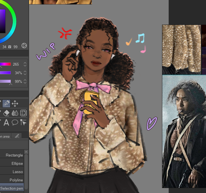The image size is (206, 193).
Task: Select the speech Balloon tool icon
Action: point(15,122)
